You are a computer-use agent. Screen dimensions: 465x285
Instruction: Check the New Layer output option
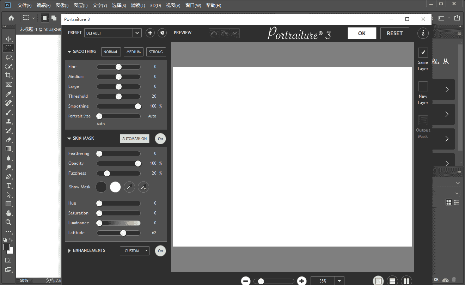pyautogui.click(x=423, y=86)
